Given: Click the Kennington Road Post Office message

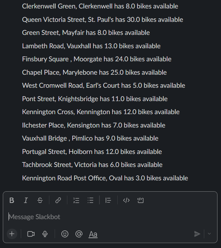Looking at the screenshot, I should [x=105, y=178].
